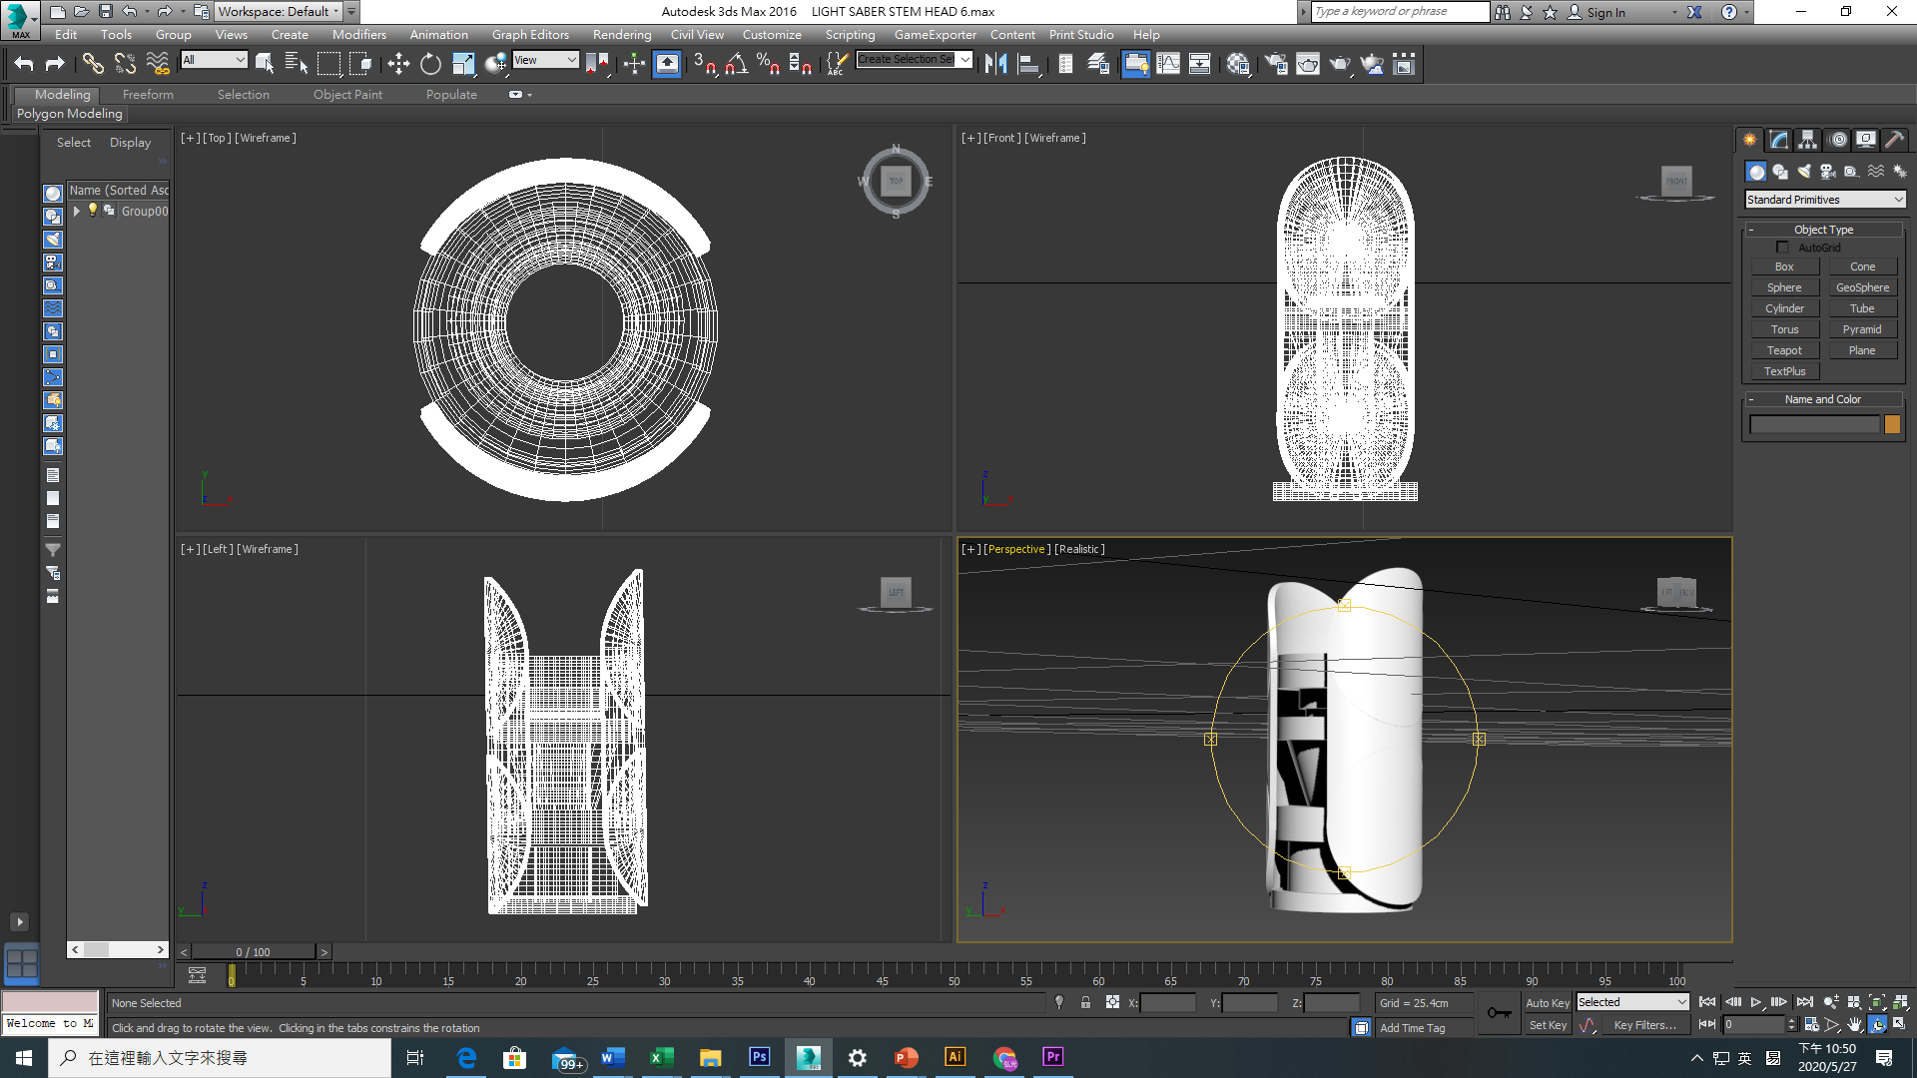The image size is (1917, 1078).
Task: Collapse the Name and Color rollout
Action: point(1824,399)
